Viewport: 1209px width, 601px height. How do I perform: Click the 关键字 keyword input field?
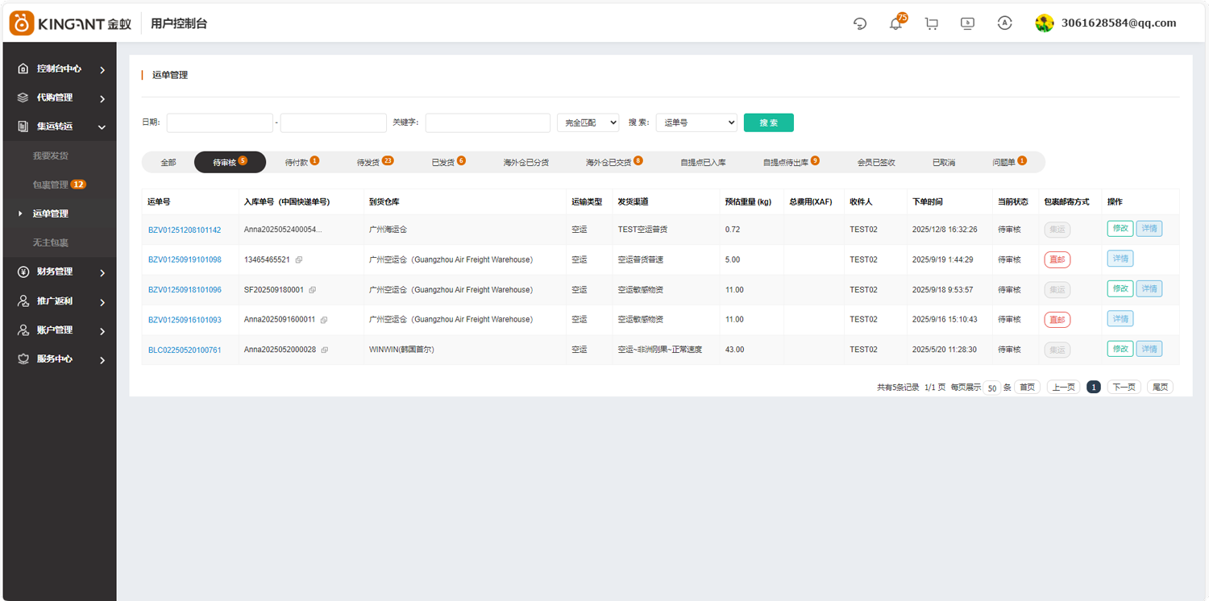click(x=488, y=122)
